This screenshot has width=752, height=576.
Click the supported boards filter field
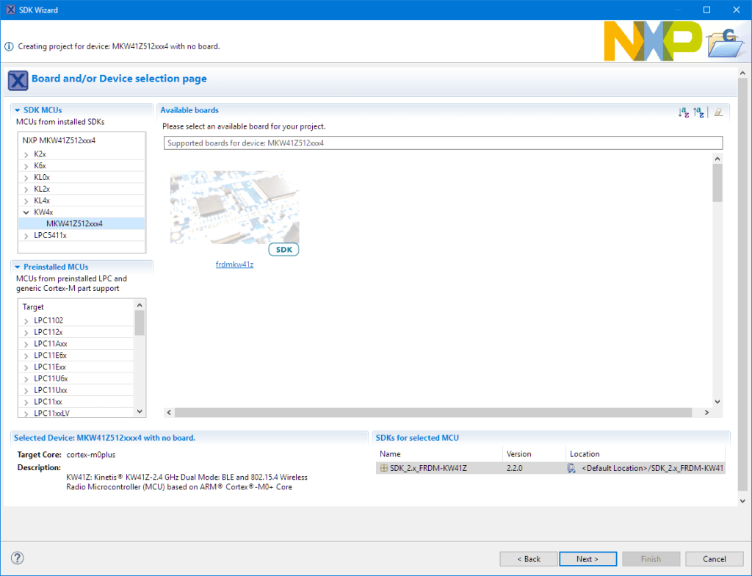tap(441, 143)
